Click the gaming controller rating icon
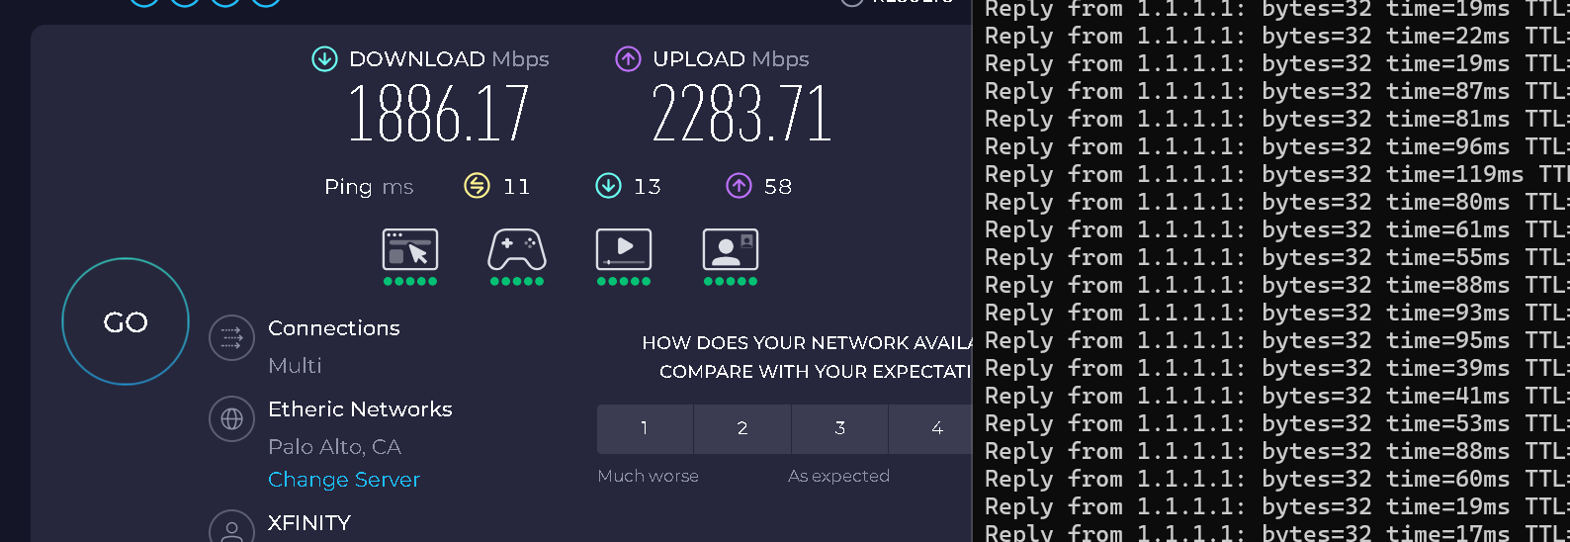 click(x=517, y=249)
